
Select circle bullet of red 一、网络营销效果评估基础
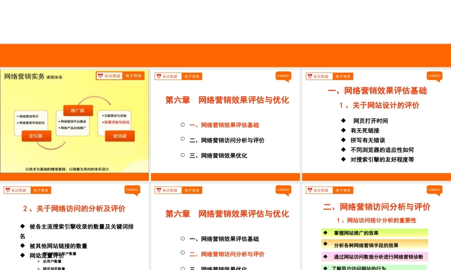click(183, 125)
